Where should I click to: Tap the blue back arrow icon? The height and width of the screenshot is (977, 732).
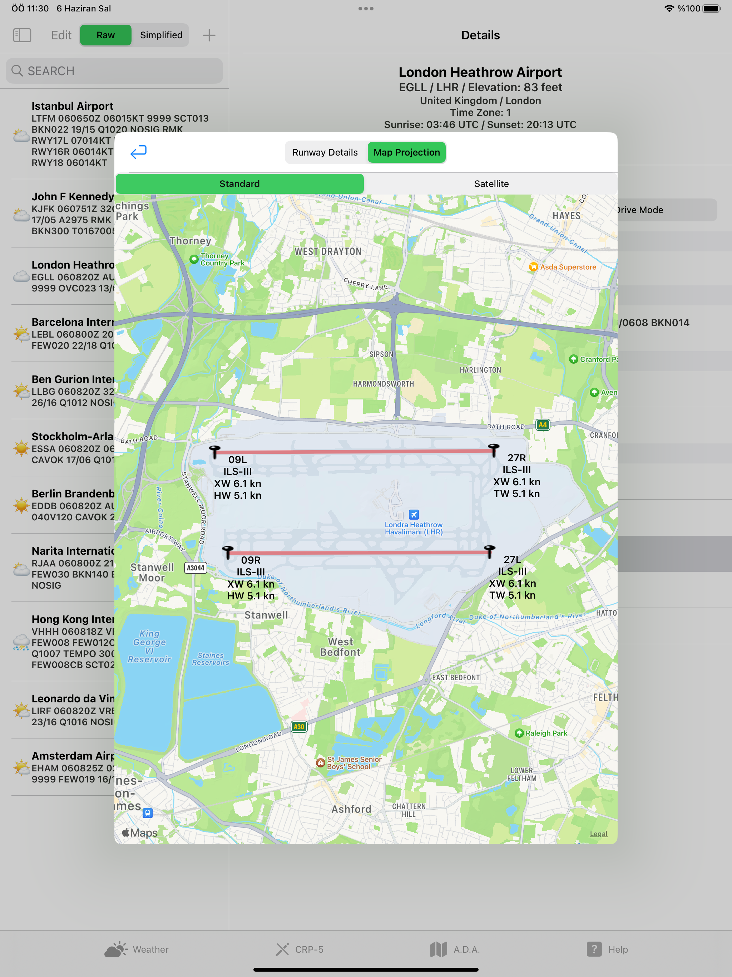(x=139, y=152)
